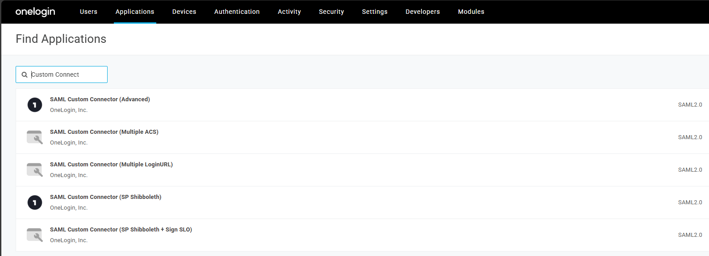This screenshot has width=709, height=256.
Task: Open the Settings menu
Action: click(375, 12)
